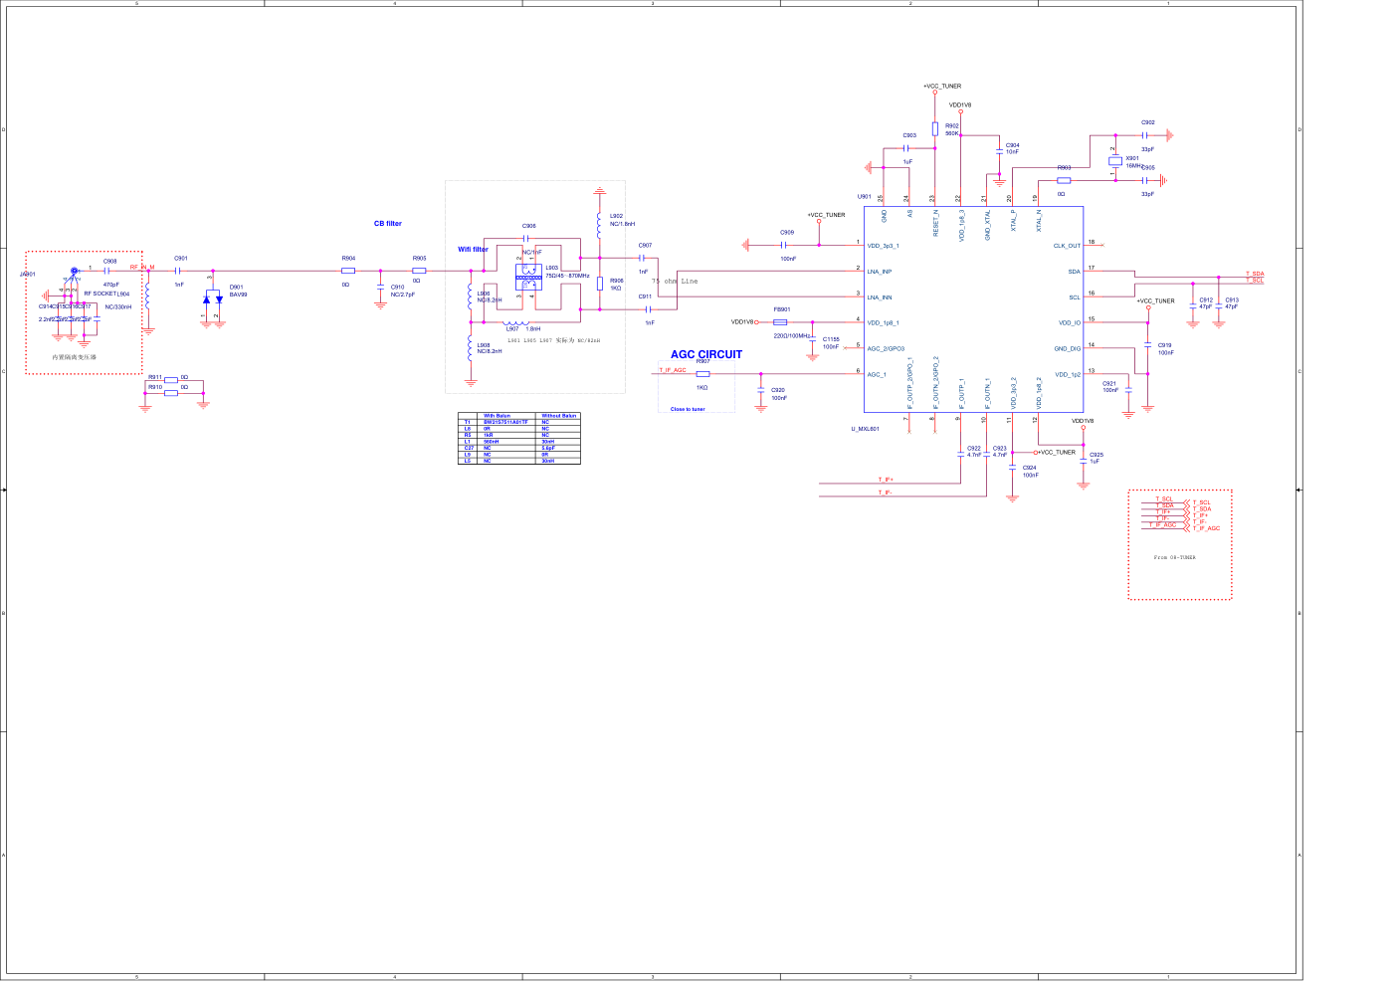Select the X901 16MHz crystal symbol

pyautogui.click(x=1115, y=161)
